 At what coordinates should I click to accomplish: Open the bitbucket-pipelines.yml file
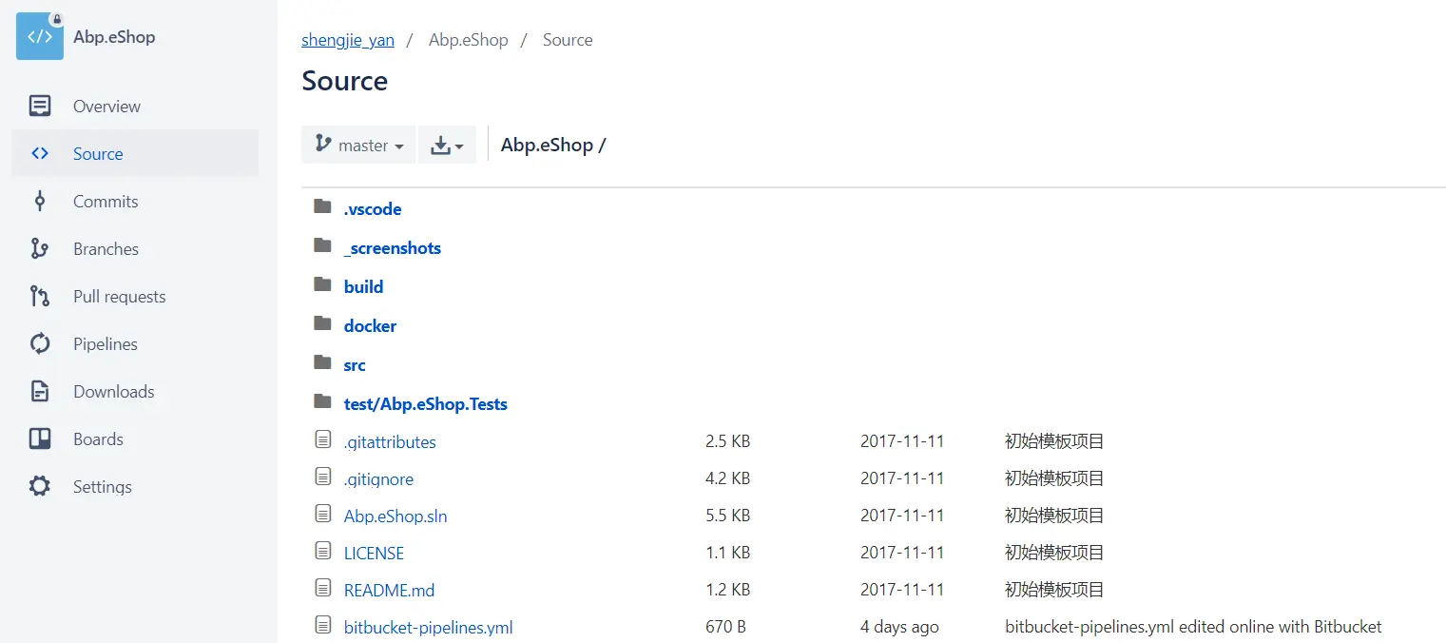pos(429,627)
